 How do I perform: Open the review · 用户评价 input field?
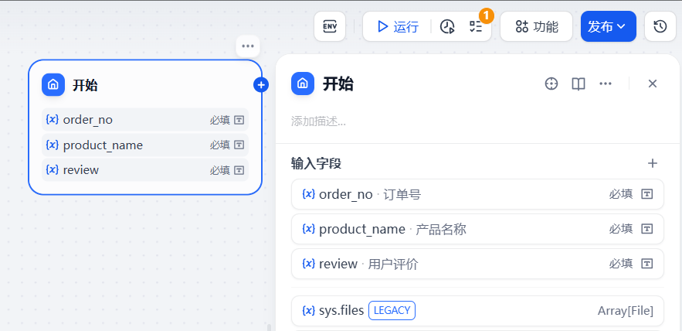coord(477,264)
